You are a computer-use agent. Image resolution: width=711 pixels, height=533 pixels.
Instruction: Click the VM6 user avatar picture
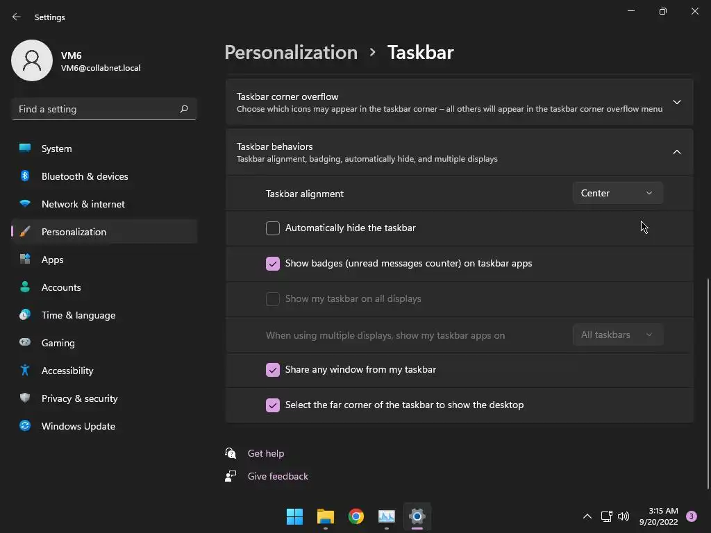[x=32, y=60]
